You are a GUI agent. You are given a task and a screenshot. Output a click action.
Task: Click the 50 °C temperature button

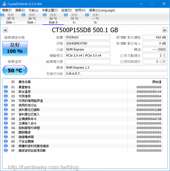(15, 70)
